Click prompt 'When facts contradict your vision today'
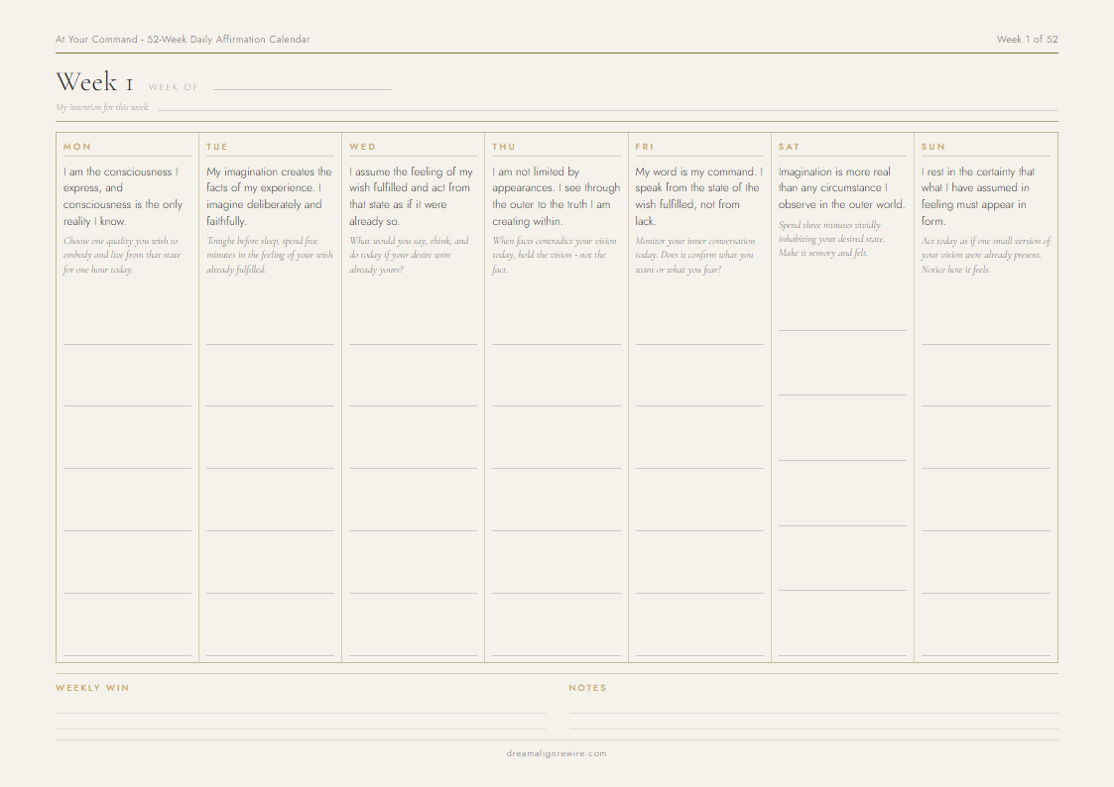Image resolution: width=1114 pixels, height=787 pixels. [555, 256]
